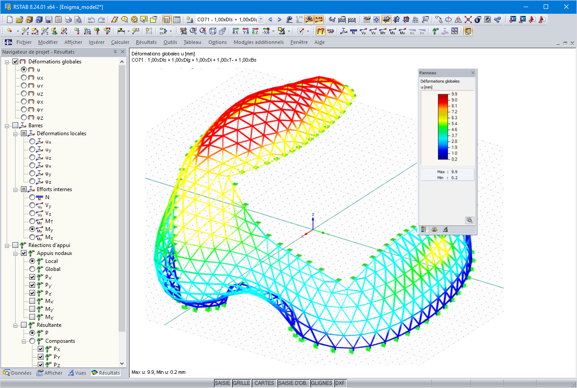Redo the action with the right curved arrow
The height and width of the screenshot is (388, 577).
(x=101, y=20)
